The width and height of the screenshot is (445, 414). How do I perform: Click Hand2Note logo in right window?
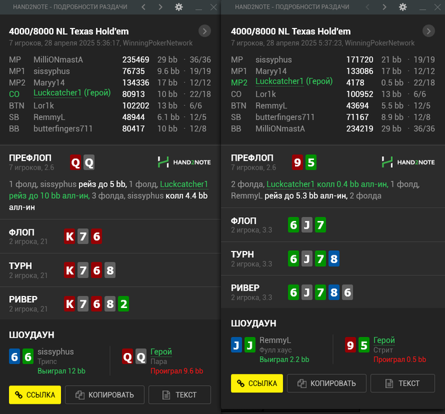408,162
